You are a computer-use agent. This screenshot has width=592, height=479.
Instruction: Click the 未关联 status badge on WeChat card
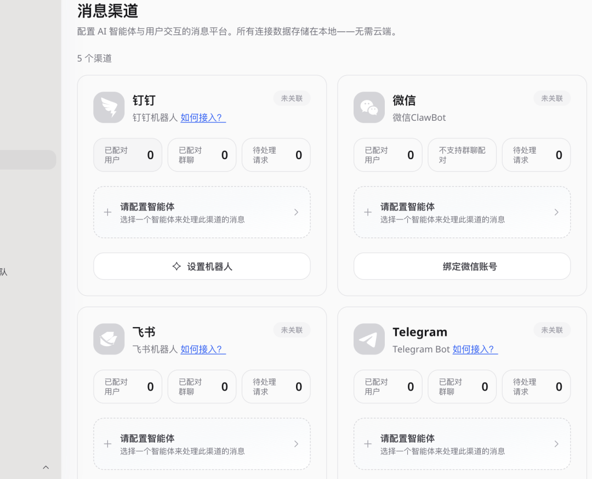pos(551,99)
